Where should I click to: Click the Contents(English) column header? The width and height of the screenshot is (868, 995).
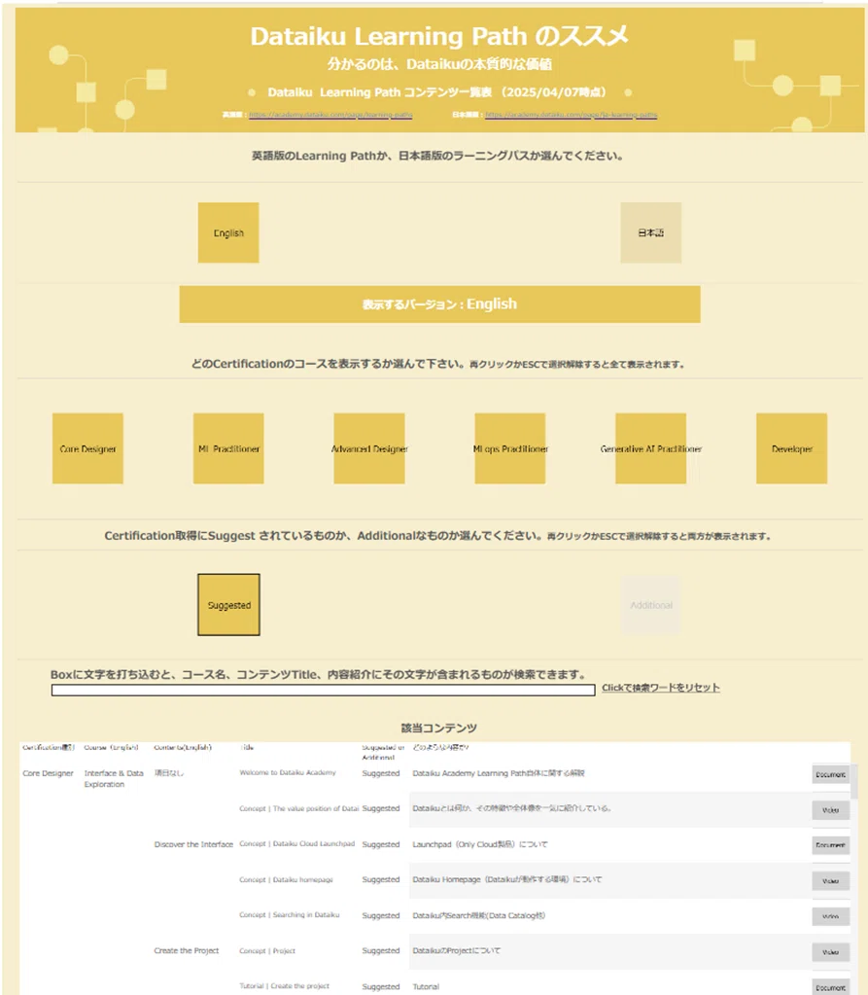coord(183,747)
